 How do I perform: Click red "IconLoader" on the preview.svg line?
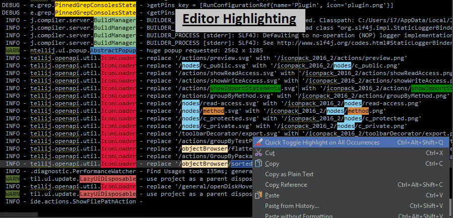[x=118, y=58]
